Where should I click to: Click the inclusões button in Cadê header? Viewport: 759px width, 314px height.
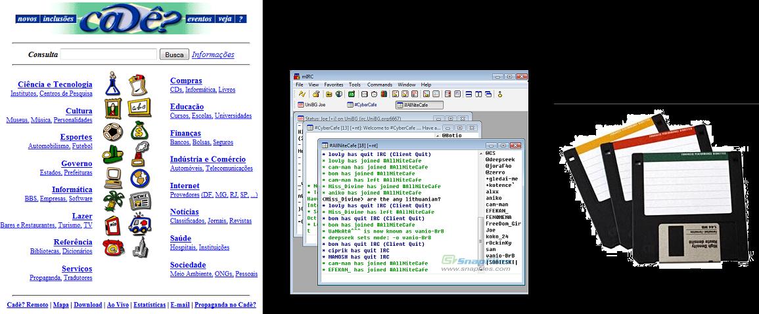[x=58, y=19]
